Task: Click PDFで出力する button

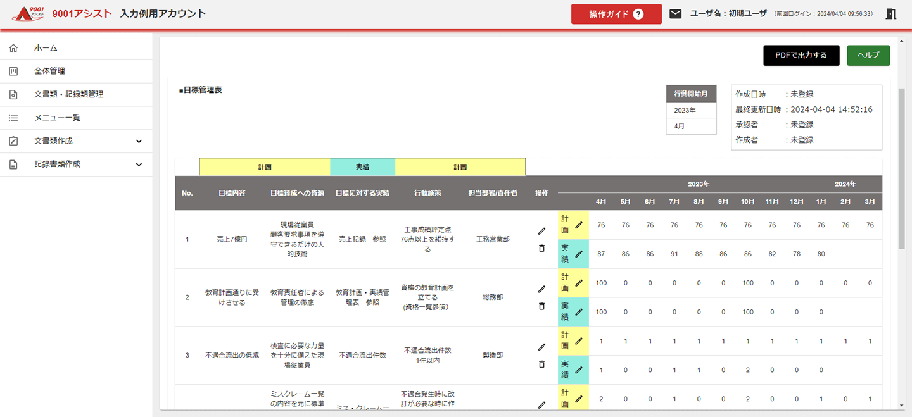Action: (x=801, y=55)
